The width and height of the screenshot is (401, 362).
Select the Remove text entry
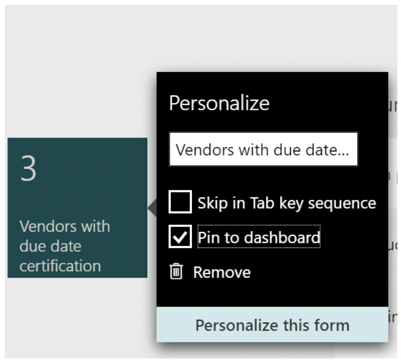click(x=222, y=272)
